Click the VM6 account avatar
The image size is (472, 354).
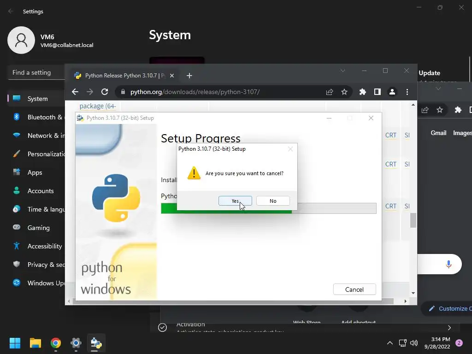tap(21, 40)
